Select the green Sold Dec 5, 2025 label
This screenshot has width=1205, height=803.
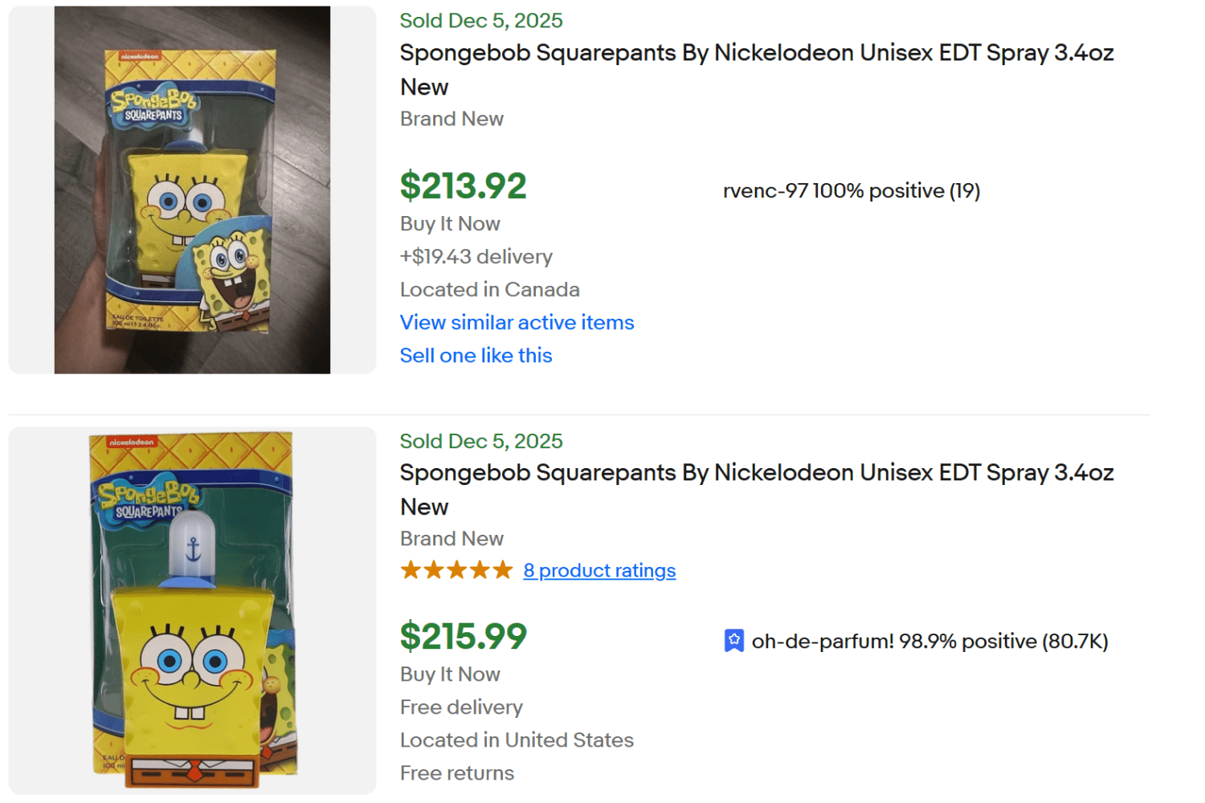(x=480, y=20)
